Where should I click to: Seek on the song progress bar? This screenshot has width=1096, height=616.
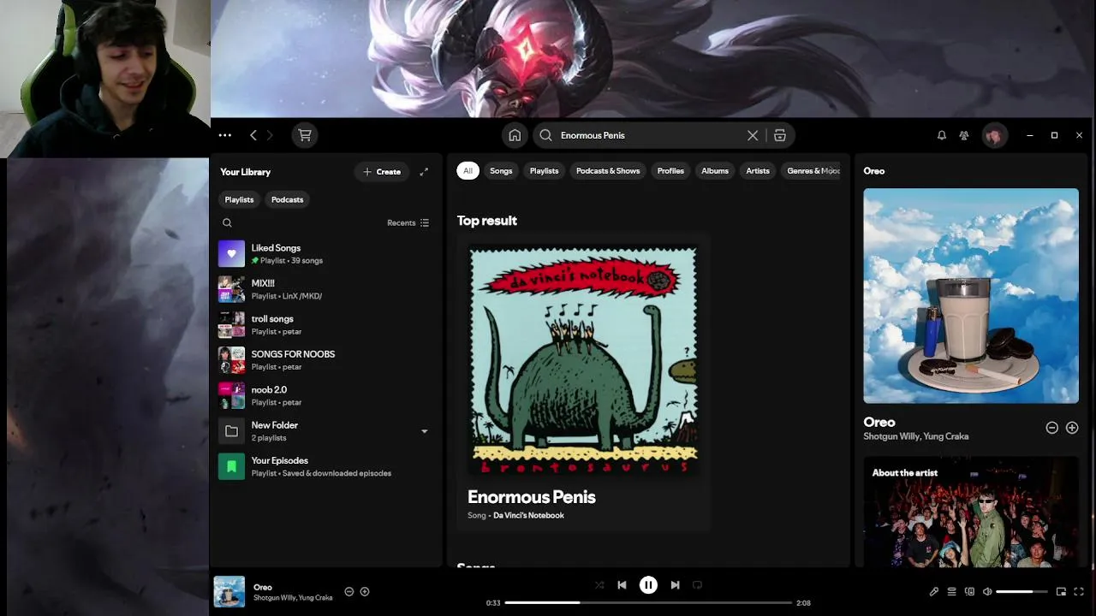(x=648, y=603)
